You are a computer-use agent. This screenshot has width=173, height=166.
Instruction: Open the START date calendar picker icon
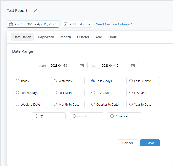(82, 65)
